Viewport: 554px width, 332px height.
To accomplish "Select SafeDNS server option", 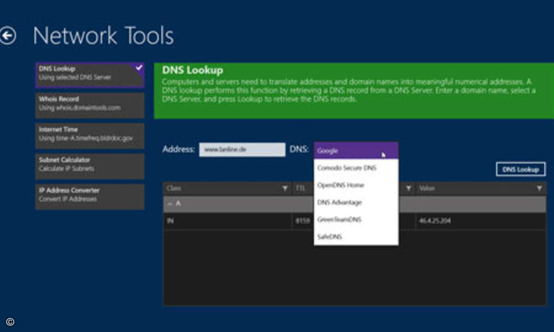I will pos(356,237).
